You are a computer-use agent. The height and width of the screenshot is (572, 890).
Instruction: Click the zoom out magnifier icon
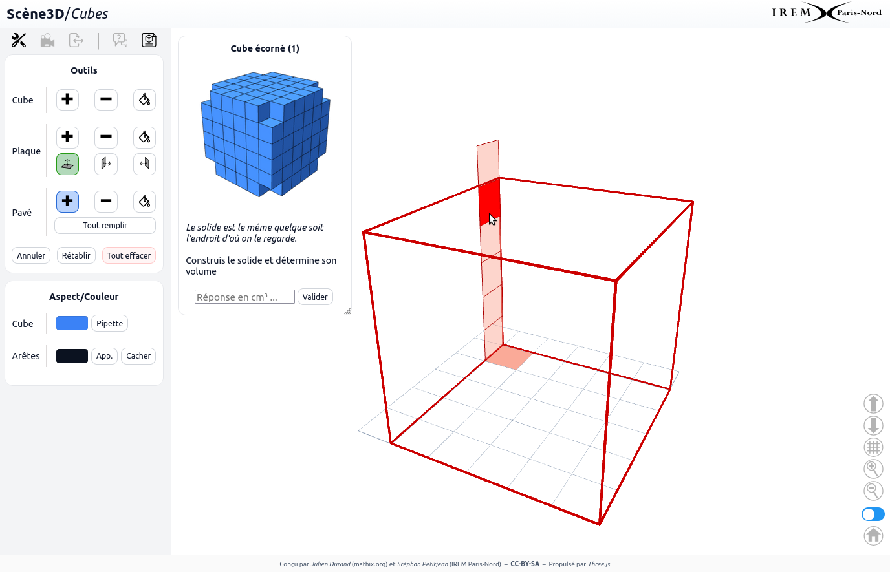873,491
